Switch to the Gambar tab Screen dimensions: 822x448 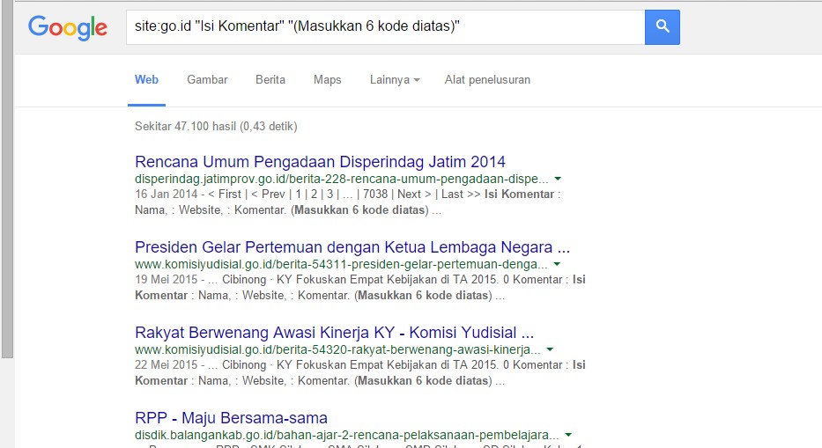pos(207,79)
